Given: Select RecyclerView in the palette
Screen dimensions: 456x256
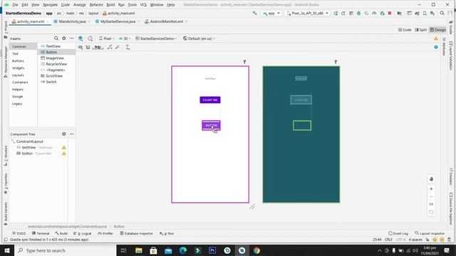Looking at the screenshot, I should 56,64.
